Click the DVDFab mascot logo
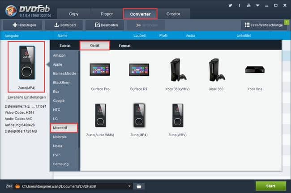The image size is (291, 193). 11,11
